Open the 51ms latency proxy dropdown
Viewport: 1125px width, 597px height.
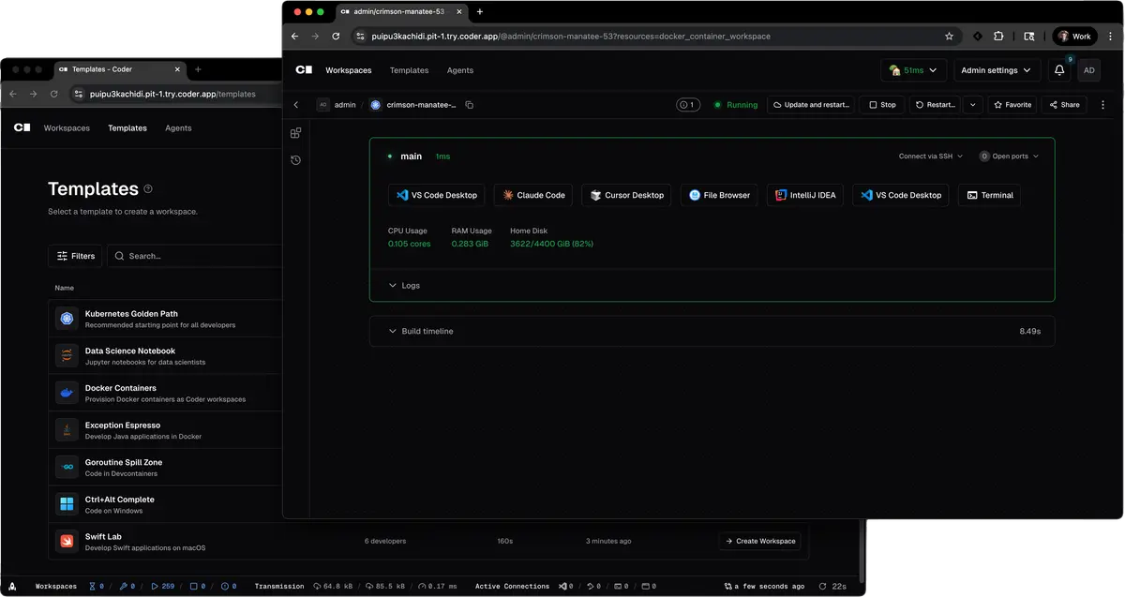tap(913, 70)
